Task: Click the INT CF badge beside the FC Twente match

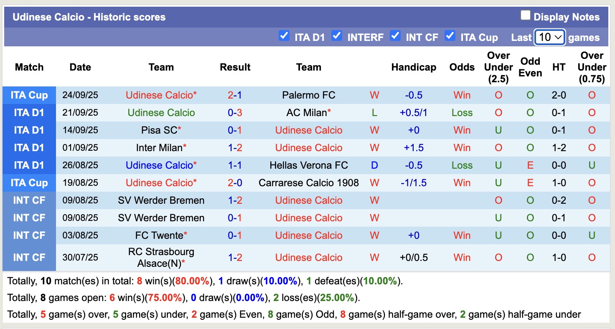Action: click(x=29, y=235)
